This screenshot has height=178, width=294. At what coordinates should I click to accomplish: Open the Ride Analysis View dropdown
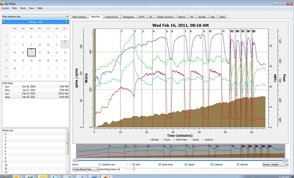pyautogui.click(x=35, y=16)
